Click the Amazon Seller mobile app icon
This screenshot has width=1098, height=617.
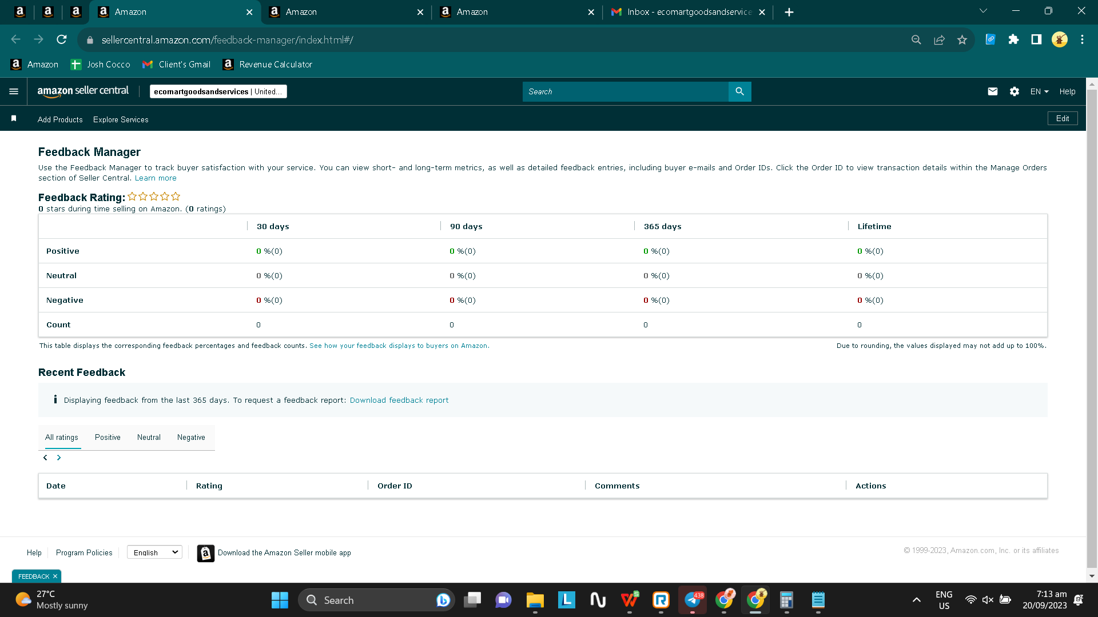(x=206, y=553)
